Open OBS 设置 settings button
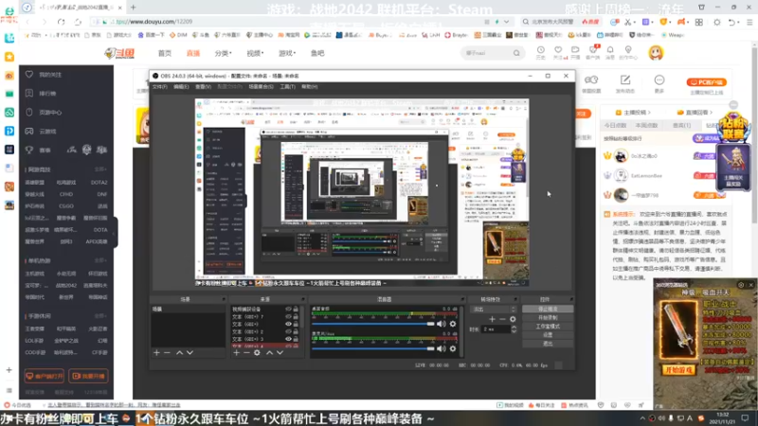 pos(548,335)
